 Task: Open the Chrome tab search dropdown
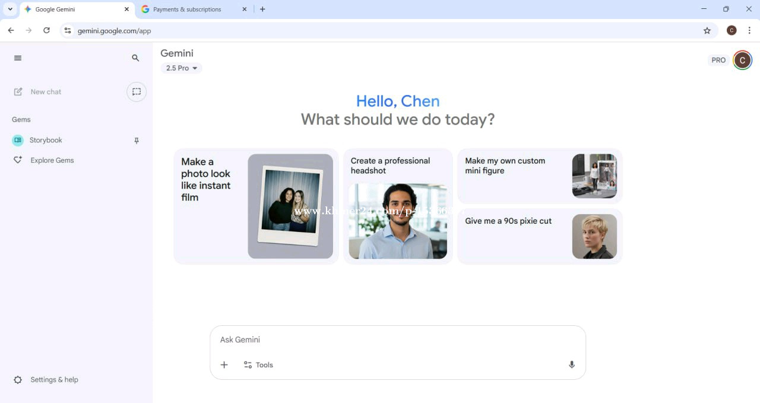click(10, 9)
